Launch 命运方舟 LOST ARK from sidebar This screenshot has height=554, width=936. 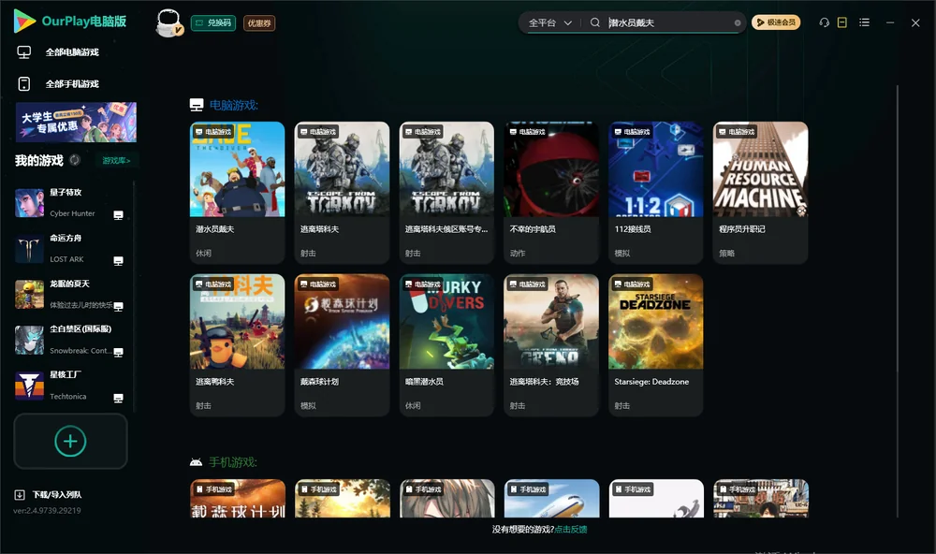click(70, 248)
